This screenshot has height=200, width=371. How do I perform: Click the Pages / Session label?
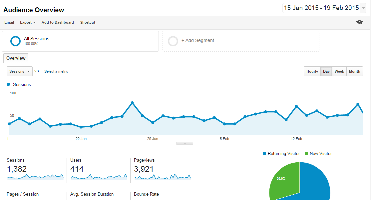[x=23, y=194]
